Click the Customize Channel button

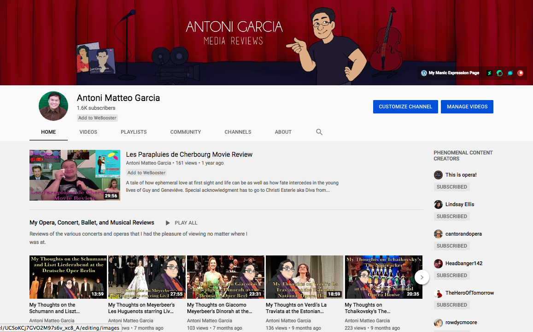pos(405,107)
